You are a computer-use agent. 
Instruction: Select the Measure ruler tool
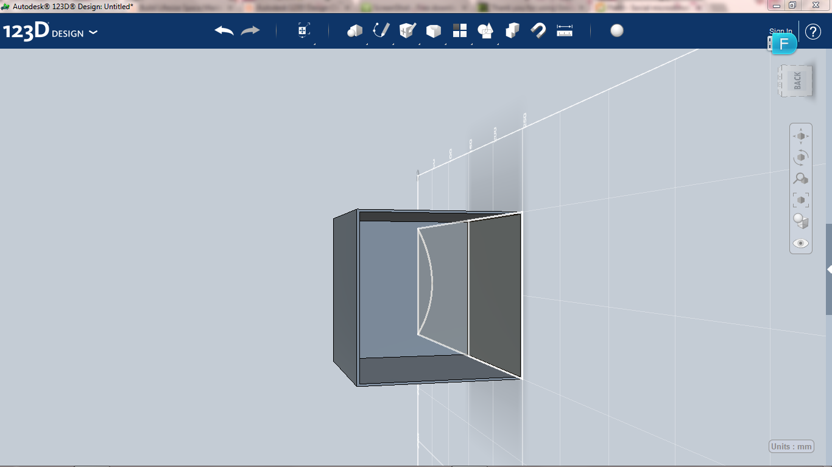click(x=565, y=31)
